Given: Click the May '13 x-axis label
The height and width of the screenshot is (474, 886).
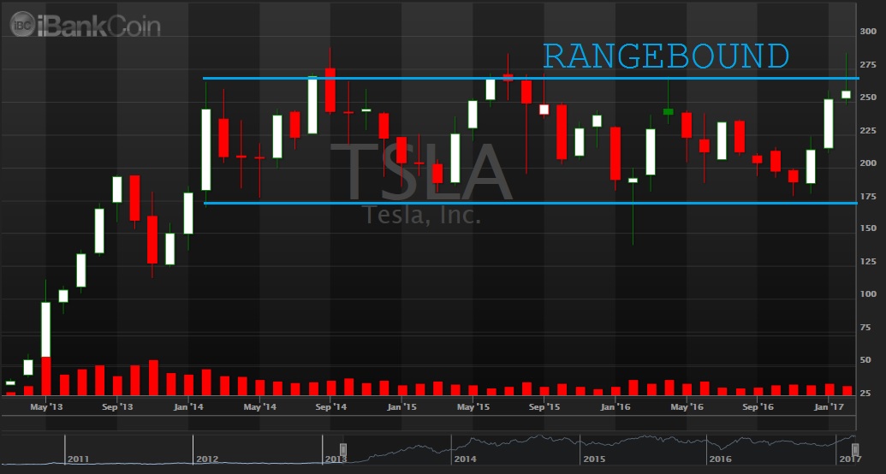Looking at the screenshot, I should tap(45, 406).
